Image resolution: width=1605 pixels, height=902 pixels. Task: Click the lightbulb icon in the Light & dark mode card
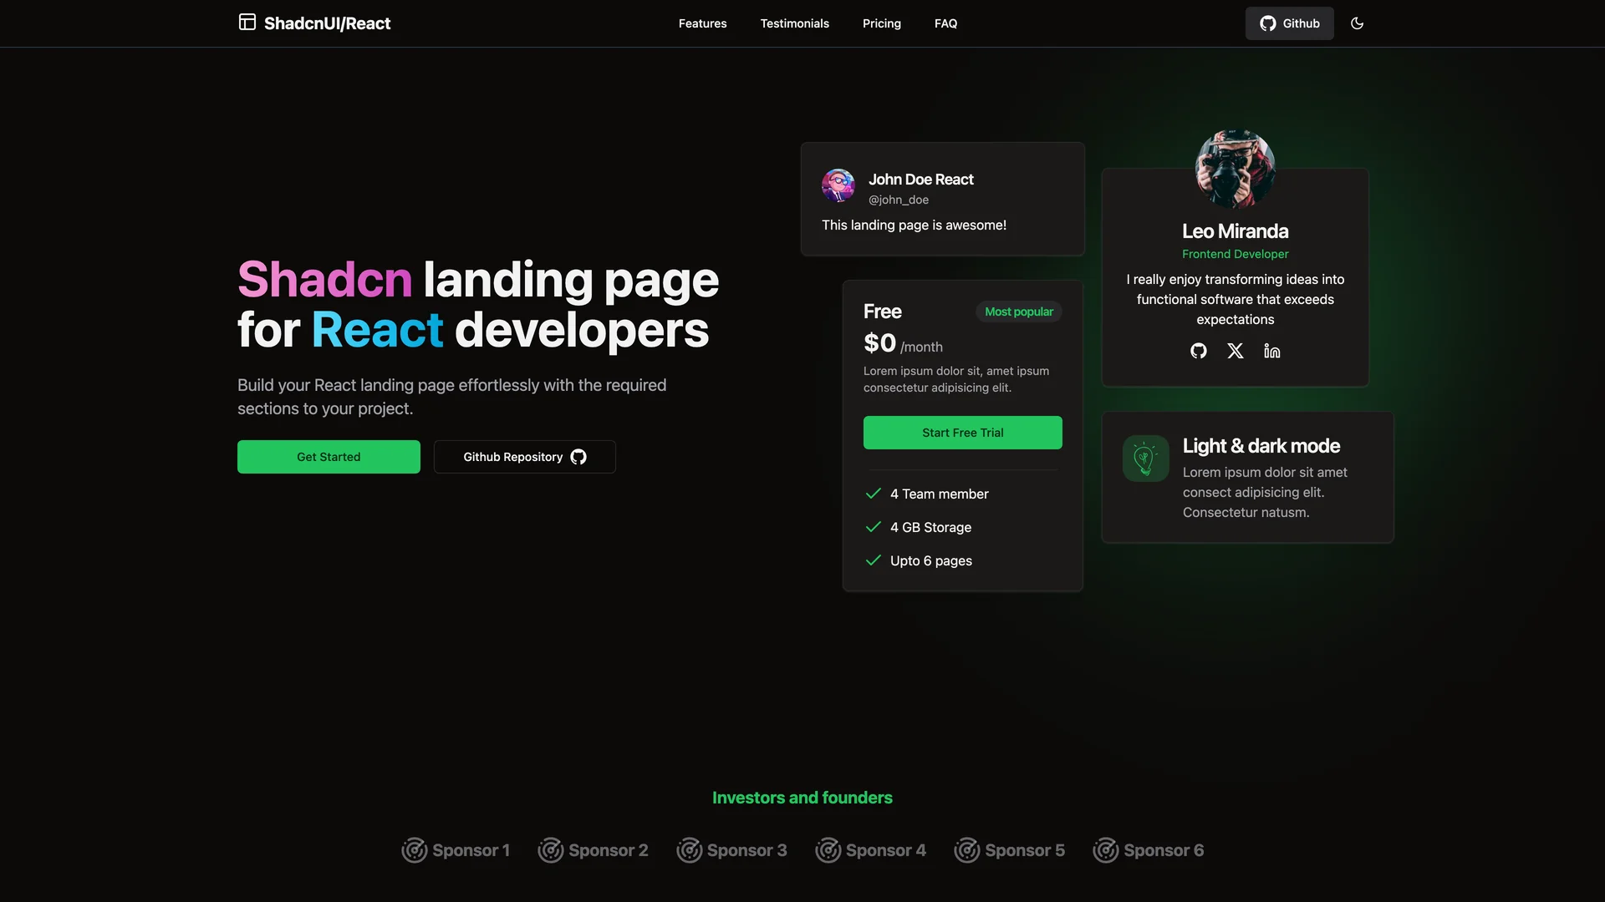coord(1145,459)
